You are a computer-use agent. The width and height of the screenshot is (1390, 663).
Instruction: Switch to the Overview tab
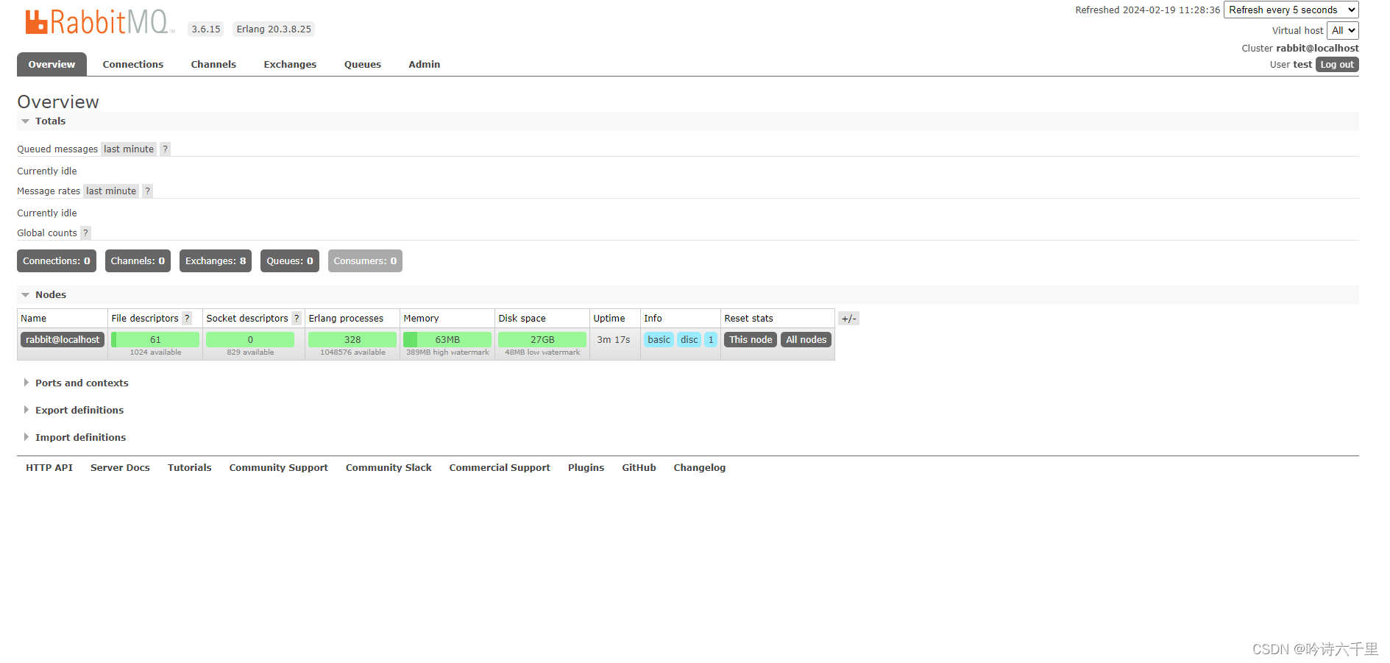tap(52, 64)
